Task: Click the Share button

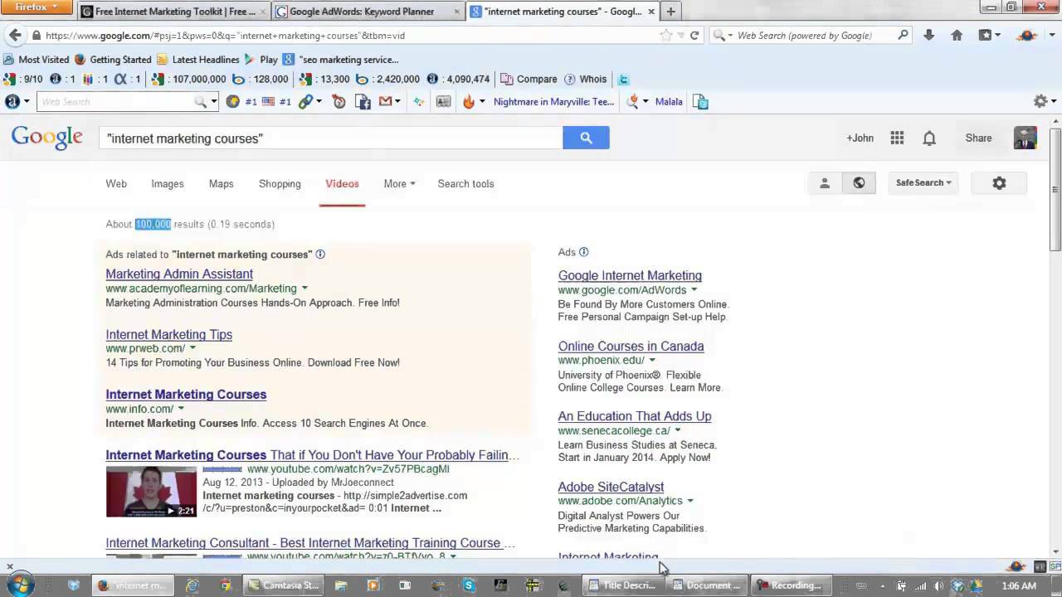Action: 978,138
